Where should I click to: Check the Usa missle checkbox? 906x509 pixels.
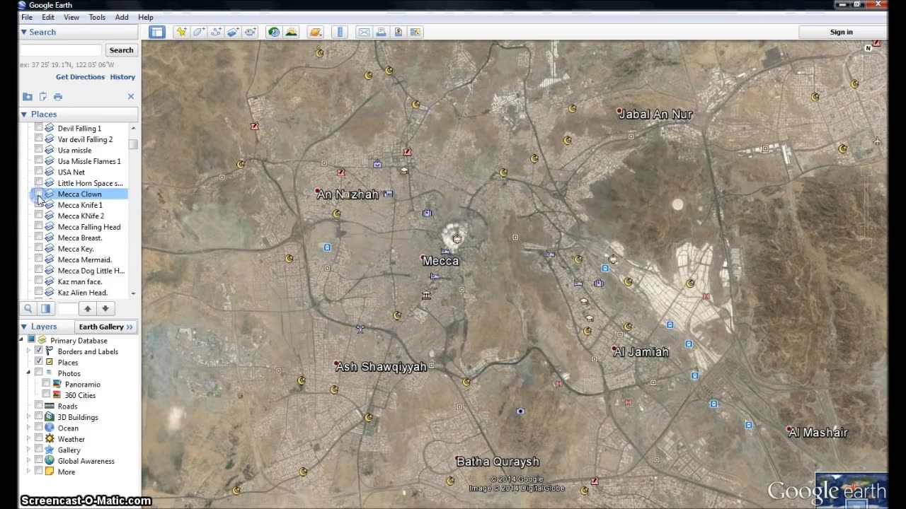38,150
